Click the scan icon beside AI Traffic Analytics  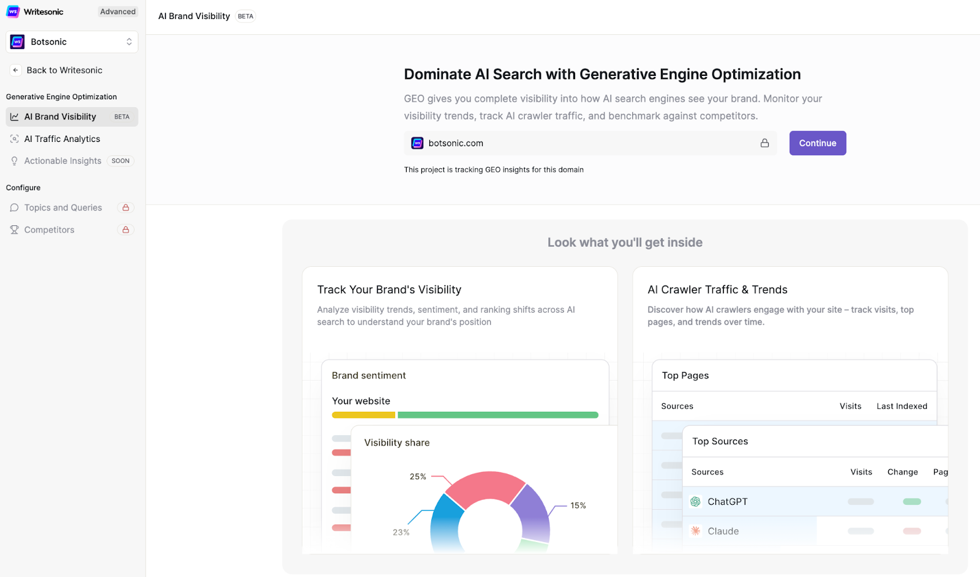pyautogui.click(x=15, y=139)
